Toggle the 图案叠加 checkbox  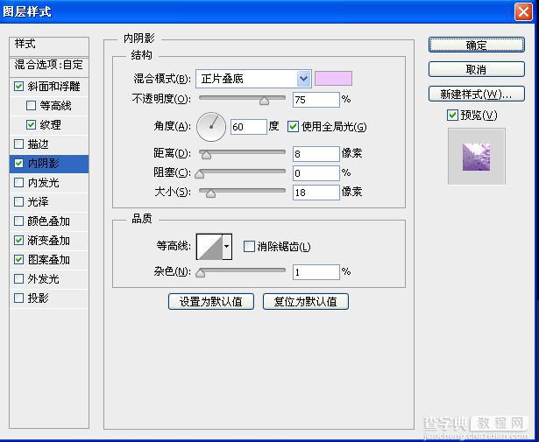point(19,259)
